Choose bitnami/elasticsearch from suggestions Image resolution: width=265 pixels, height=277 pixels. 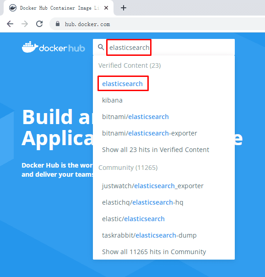(x=135, y=117)
